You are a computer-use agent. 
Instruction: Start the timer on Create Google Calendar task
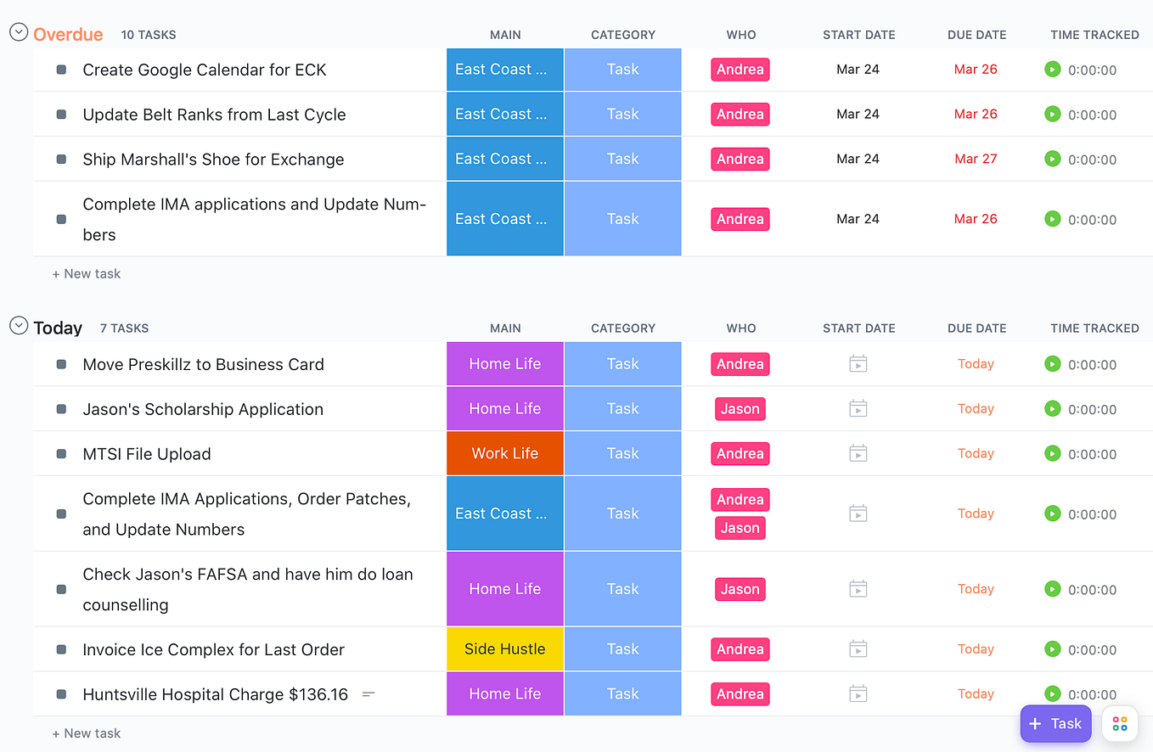[1052, 69]
